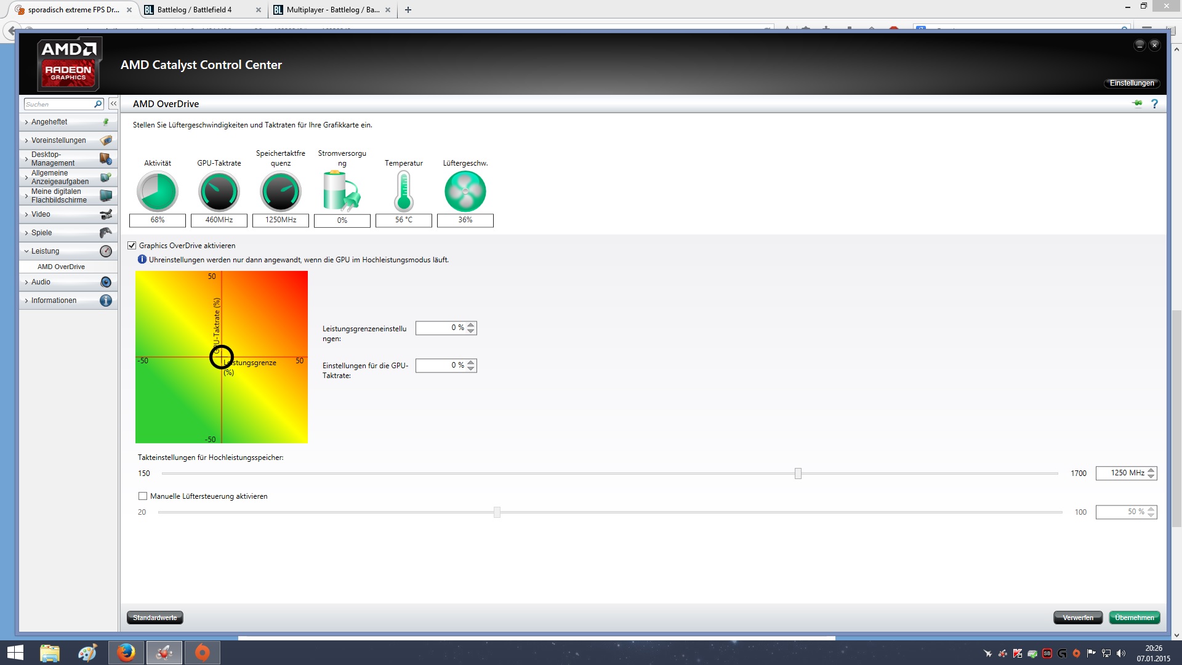This screenshot has width=1182, height=665.
Task: Click the GPU-Taktrate gauge icon
Action: pos(219,191)
